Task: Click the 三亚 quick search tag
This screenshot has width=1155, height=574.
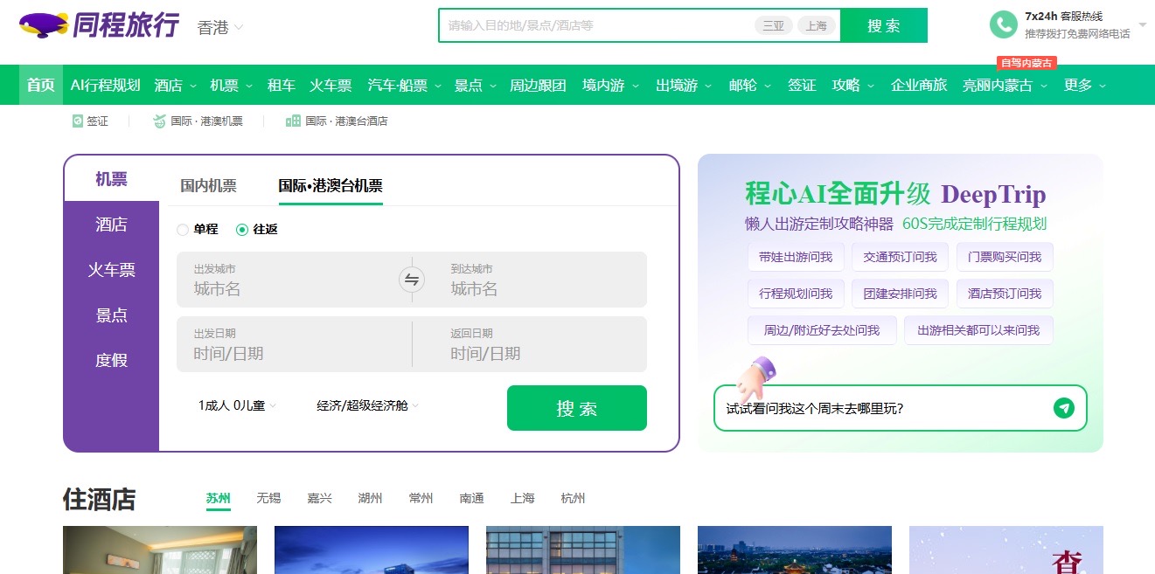Action: [x=773, y=26]
